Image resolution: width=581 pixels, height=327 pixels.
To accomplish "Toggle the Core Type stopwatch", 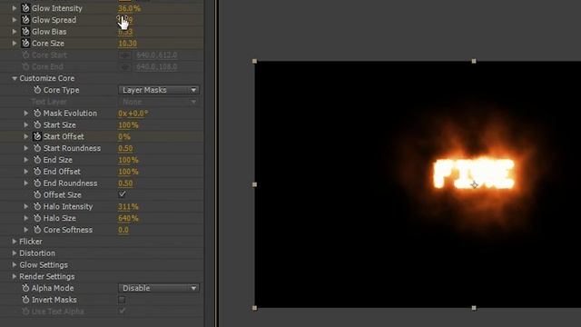I will pos(37,90).
